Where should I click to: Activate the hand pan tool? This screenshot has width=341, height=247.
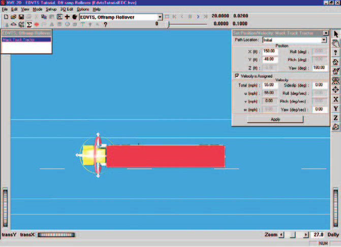tap(336, 43)
